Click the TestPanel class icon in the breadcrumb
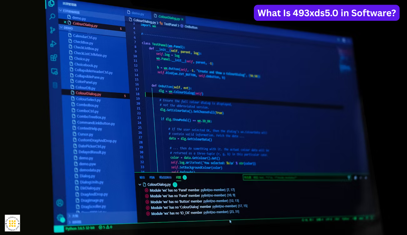Viewport: 407px width, 235px height. (161, 23)
